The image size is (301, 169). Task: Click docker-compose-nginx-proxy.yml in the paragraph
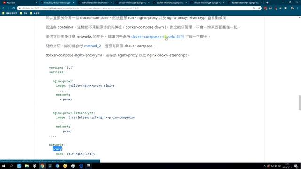[73, 55]
